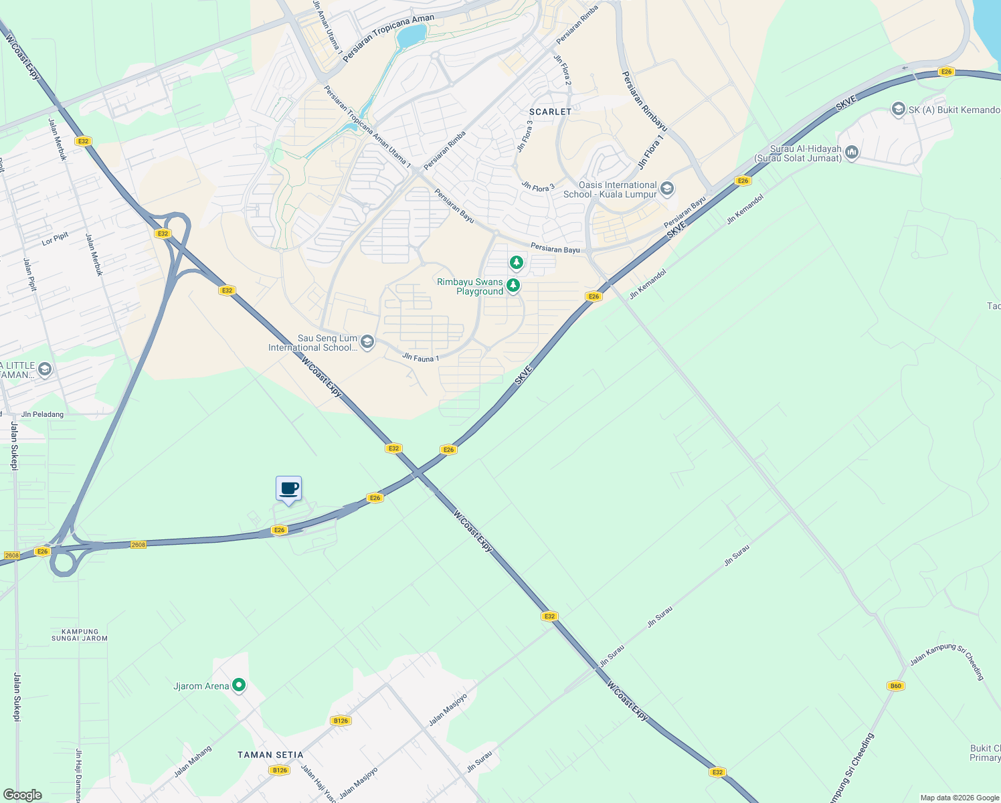Select Sau Seng Lum International School marker
The width and height of the screenshot is (1001, 803).
tap(367, 343)
